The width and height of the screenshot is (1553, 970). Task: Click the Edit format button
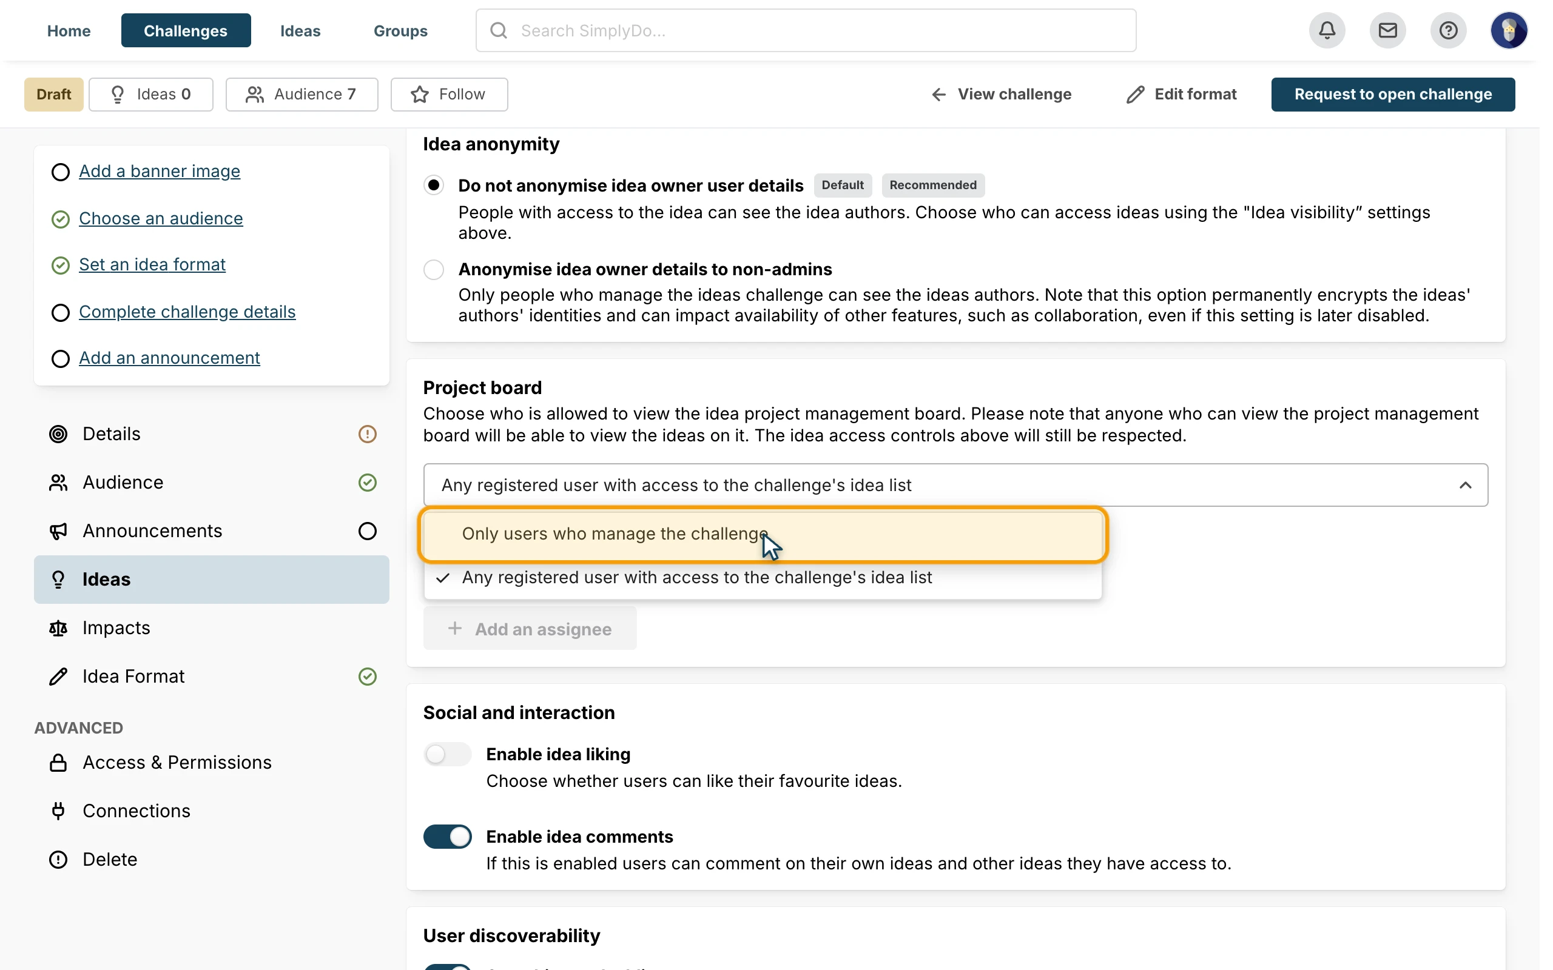point(1182,95)
